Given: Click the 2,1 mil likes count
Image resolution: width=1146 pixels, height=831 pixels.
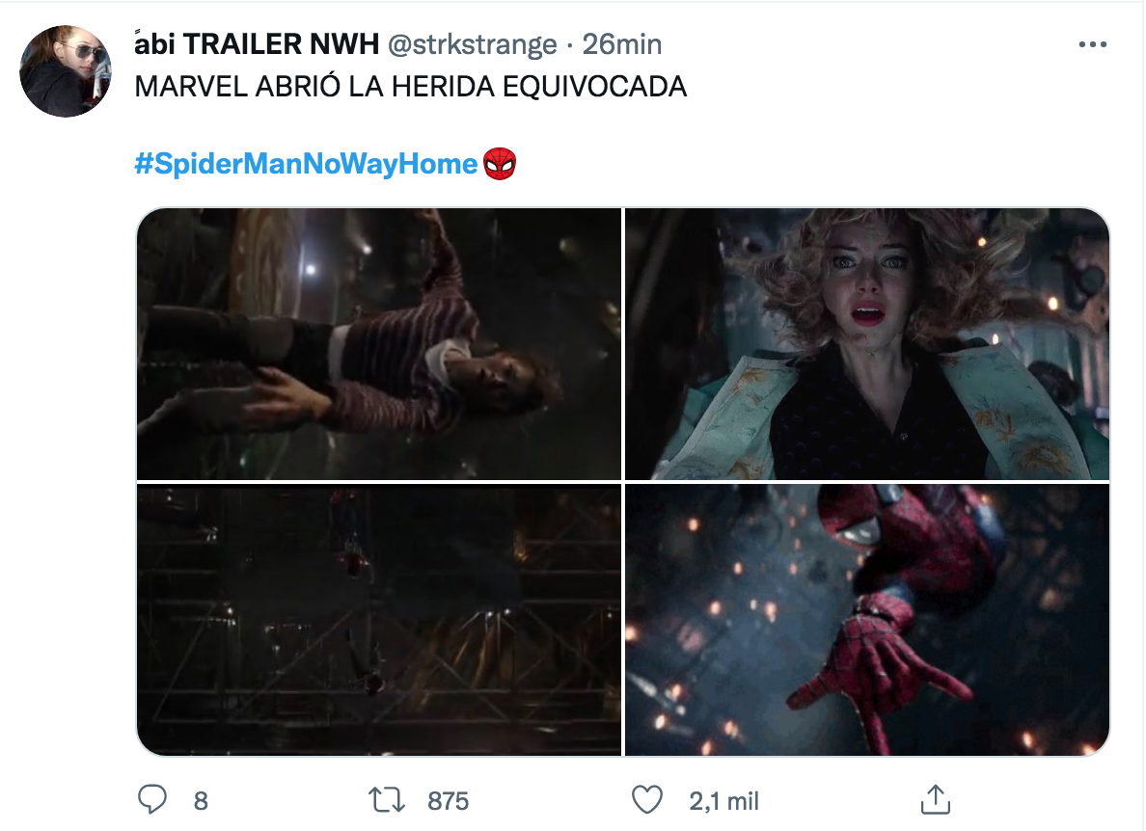Looking at the screenshot, I should pyautogui.click(x=722, y=799).
